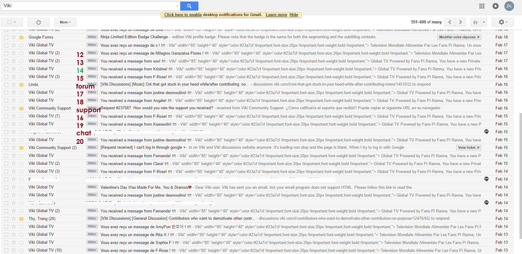The image size is (522, 254).
Task: Open message from Milagros Garazatua Flores
Action: [152, 53]
